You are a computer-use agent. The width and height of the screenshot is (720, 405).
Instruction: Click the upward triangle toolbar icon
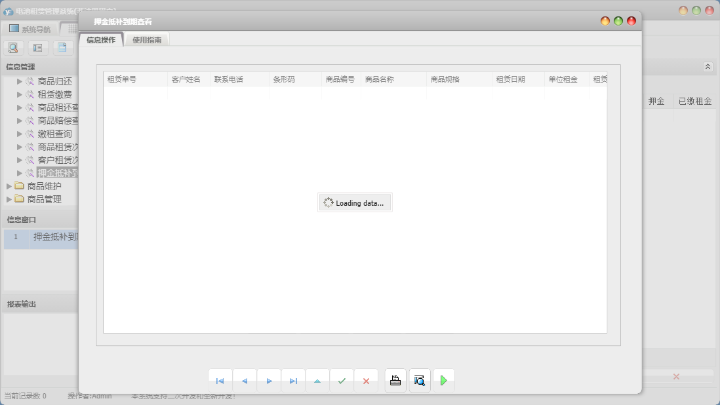[317, 381]
